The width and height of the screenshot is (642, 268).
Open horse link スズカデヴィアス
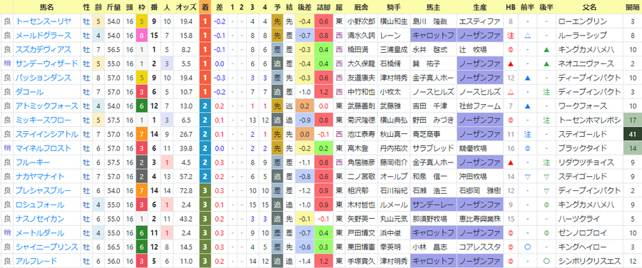tap(43, 49)
